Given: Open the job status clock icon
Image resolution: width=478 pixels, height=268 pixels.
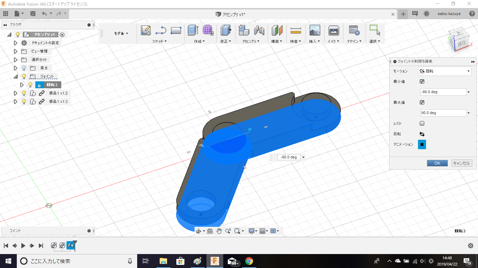Looking at the screenshot, I should tap(427, 14).
